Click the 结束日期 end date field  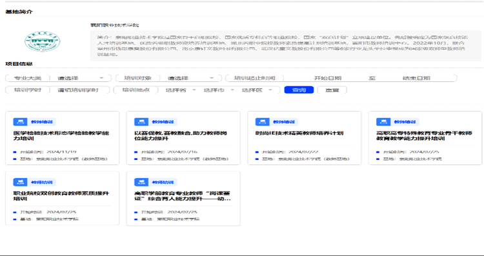(416, 78)
